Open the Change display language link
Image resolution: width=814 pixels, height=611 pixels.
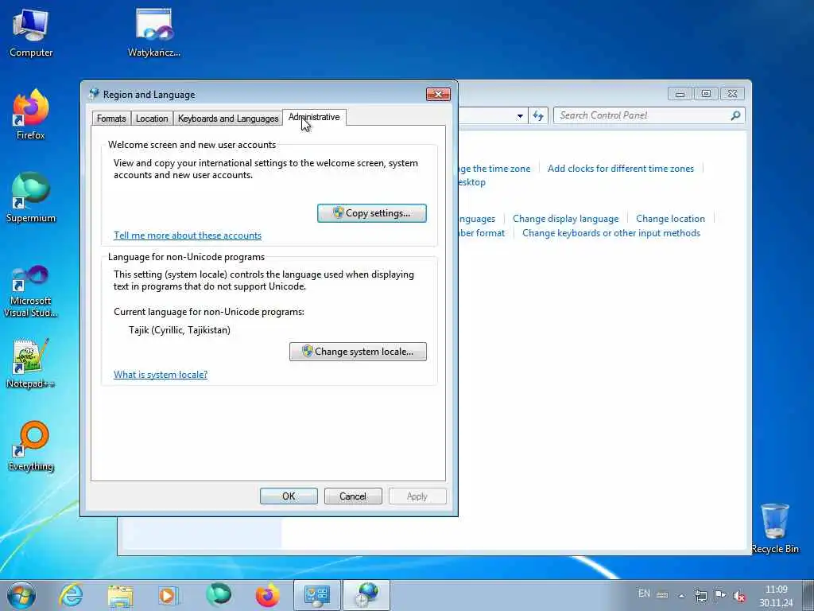click(x=565, y=219)
